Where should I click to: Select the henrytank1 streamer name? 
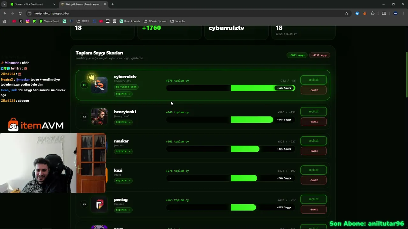125,112
